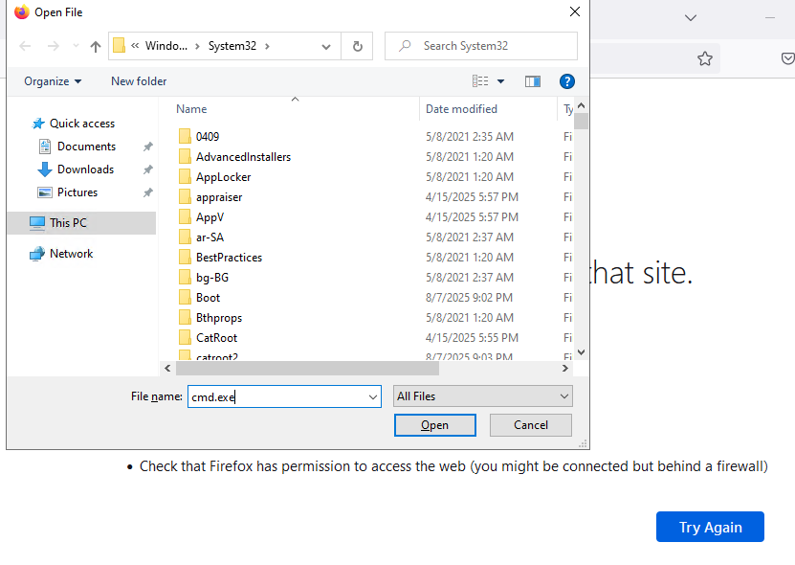Click AppV folder's icon
This screenshot has width=795, height=565.
point(185,217)
